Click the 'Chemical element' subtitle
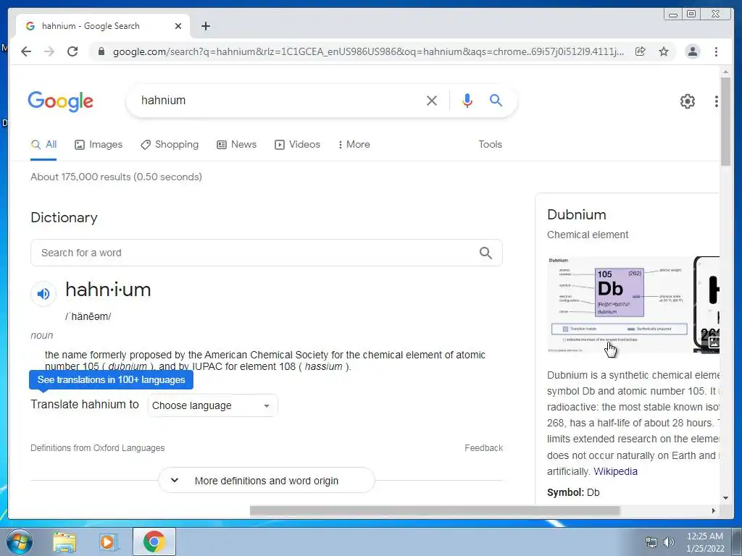The height and width of the screenshot is (556, 742). (x=588, y=235)
